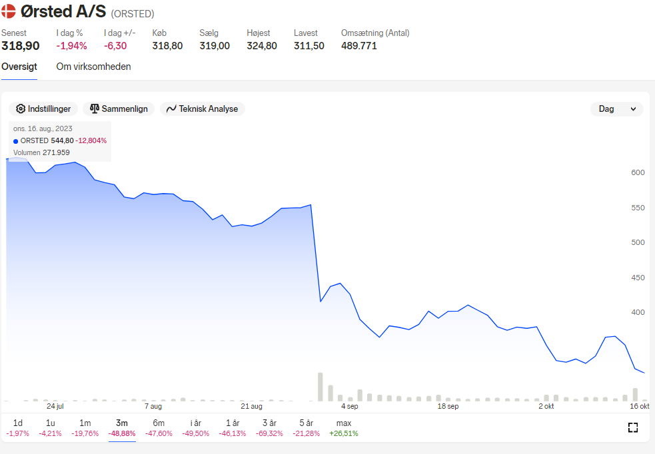This screenshot has height=454, width=655.
Task: Click the Højest value 324,80
Action: point(262,46)
